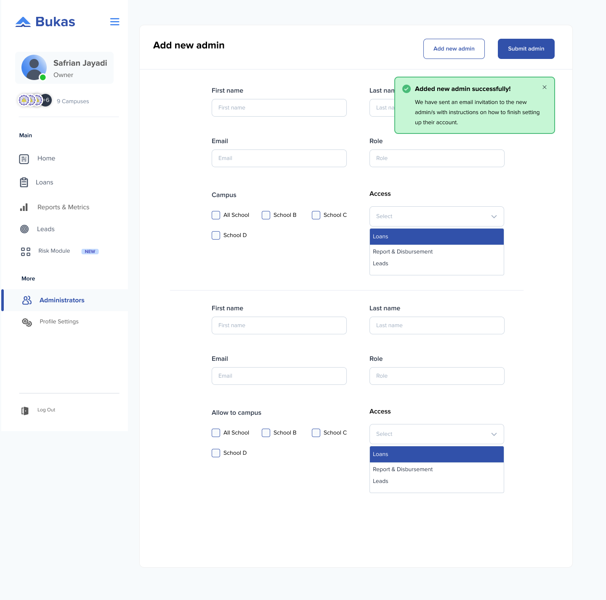Open the second Access Select dropdown

[x=437, y=434]
